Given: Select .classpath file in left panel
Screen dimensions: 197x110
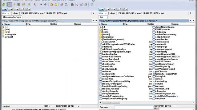Looking at the screenshot, I should 9,35.
